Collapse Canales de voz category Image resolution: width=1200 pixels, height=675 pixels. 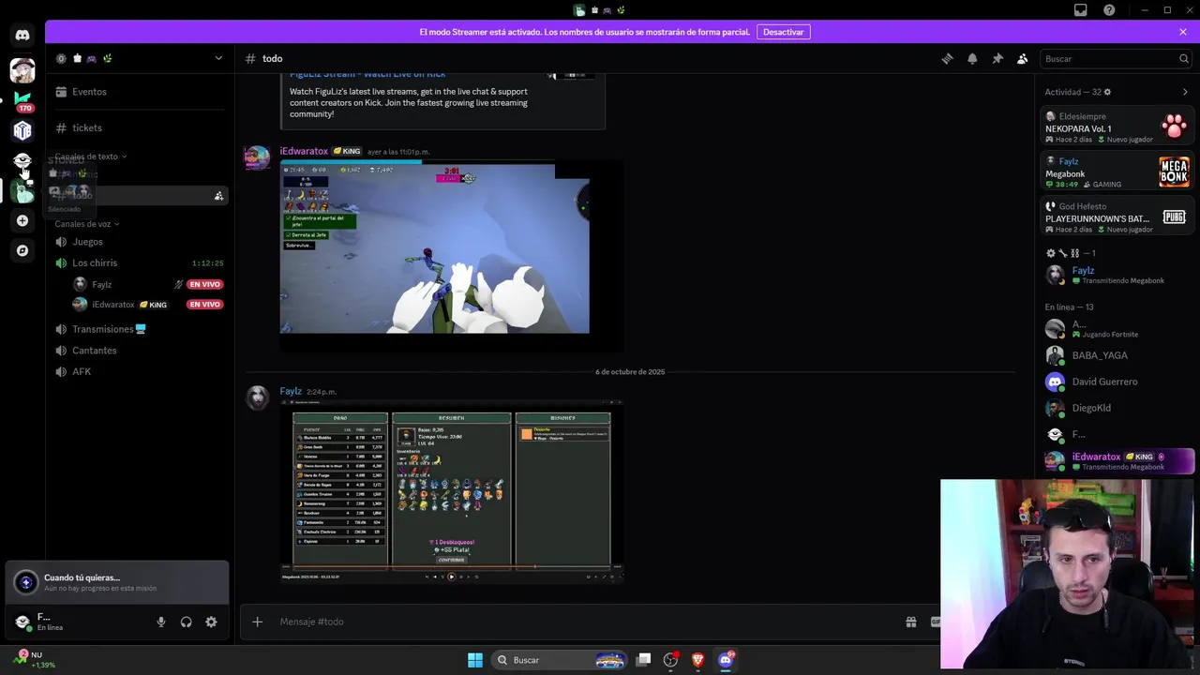87,224
